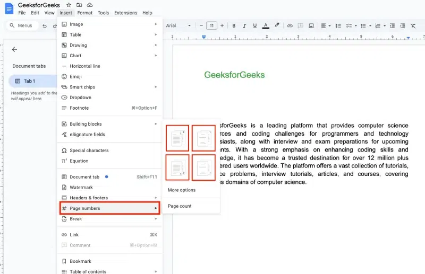
Task: Expand the Drawing submenu
Action: pos(109,45)
